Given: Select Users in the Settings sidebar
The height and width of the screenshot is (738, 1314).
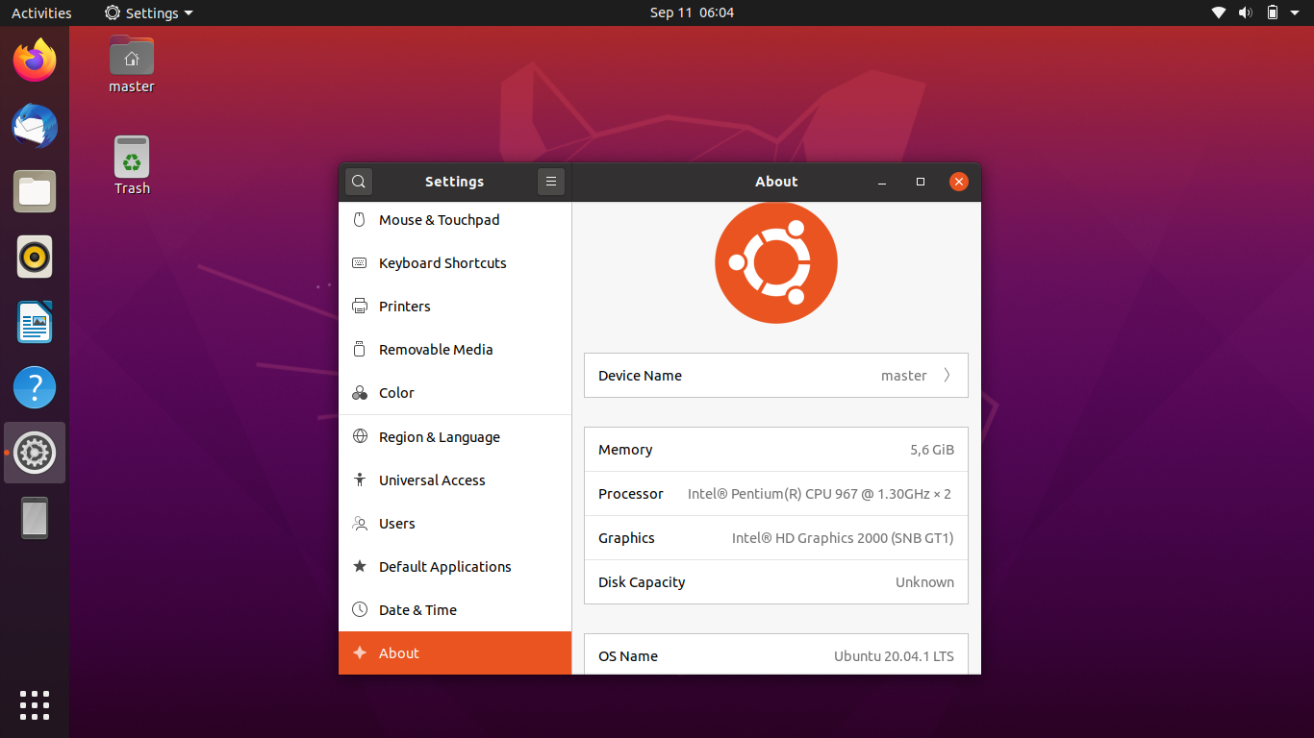Looking at the screenshot, I should (396, 524).
